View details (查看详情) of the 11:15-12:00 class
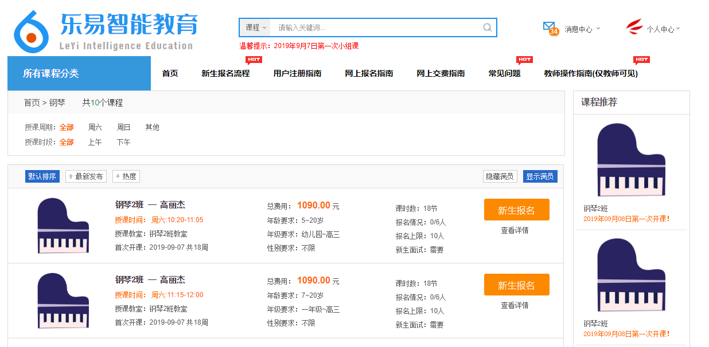The image size is (709, 347). [515, 305]
